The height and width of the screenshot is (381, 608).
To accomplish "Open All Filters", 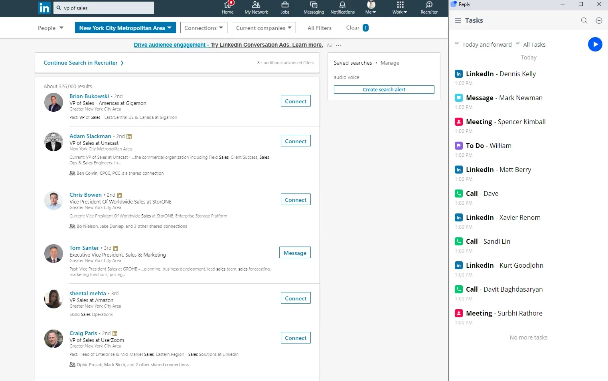I will tap(320, 28).
